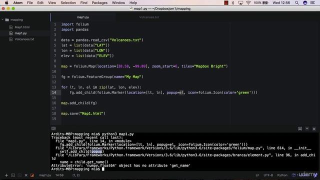The height and width of the screenshot is (180, 320).
Task: Place cursor on "import folium" line
Action: [75, 24]
